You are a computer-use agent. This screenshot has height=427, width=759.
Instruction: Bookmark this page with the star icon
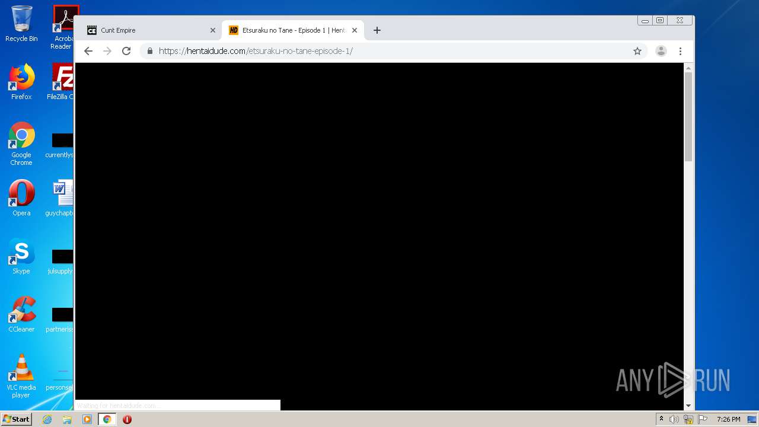(637, 51)
